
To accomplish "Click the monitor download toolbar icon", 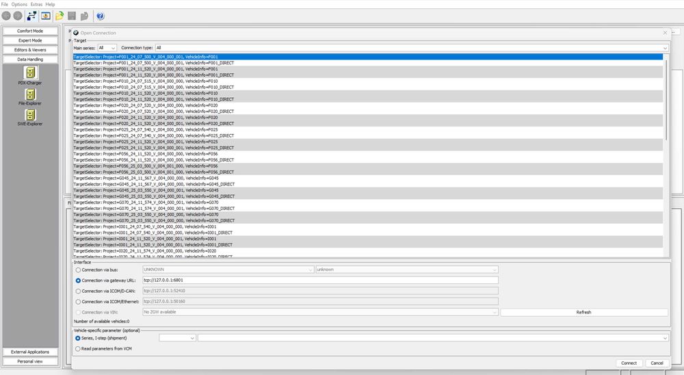I will (x=46, y=16).
